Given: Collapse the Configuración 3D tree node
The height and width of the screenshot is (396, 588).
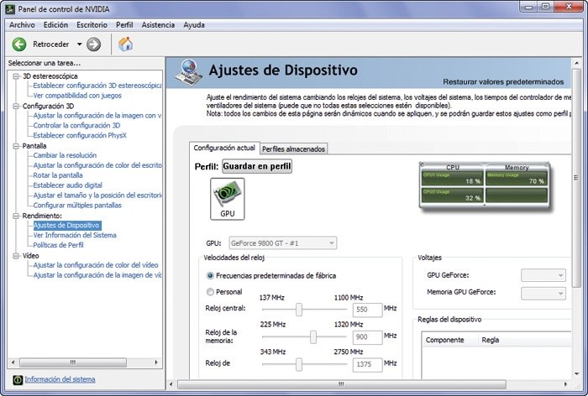Looking at the screenshot, I should click(16, 106).
